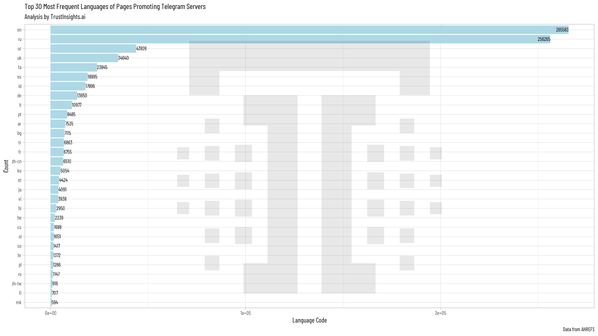Click the '0e+00' axis tick label
The height and width of the screenshot is (336, 598).
tap(51, 313)
